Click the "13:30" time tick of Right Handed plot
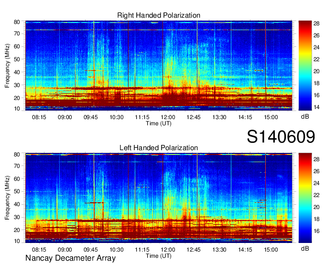Viewport: 325px width, 264px height. pyautogui.click(x=219, y=117)
